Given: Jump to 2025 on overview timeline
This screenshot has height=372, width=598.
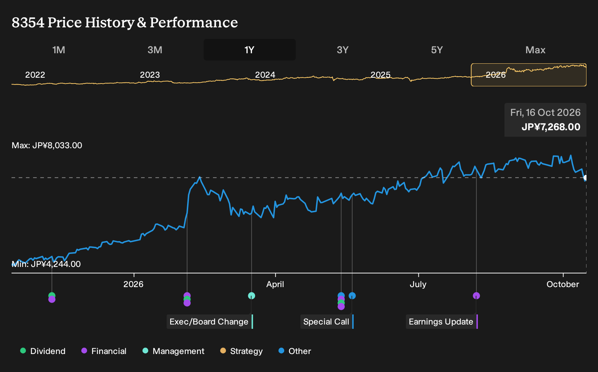Looking at the screenshot, I should [x=380, y=75].
